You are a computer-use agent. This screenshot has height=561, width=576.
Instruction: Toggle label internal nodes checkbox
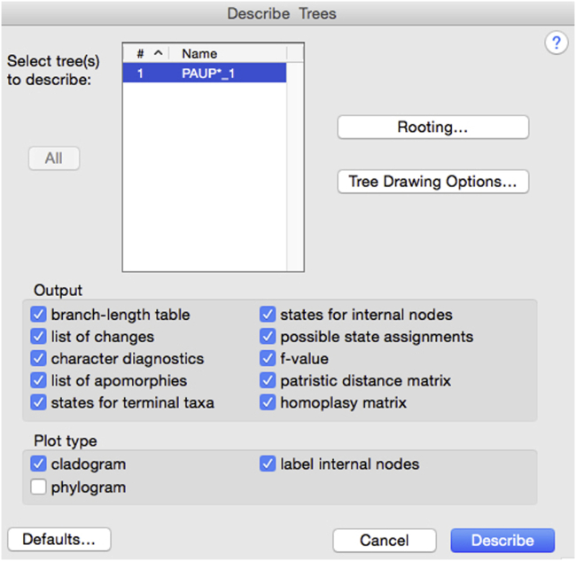(x=268, y=464)
